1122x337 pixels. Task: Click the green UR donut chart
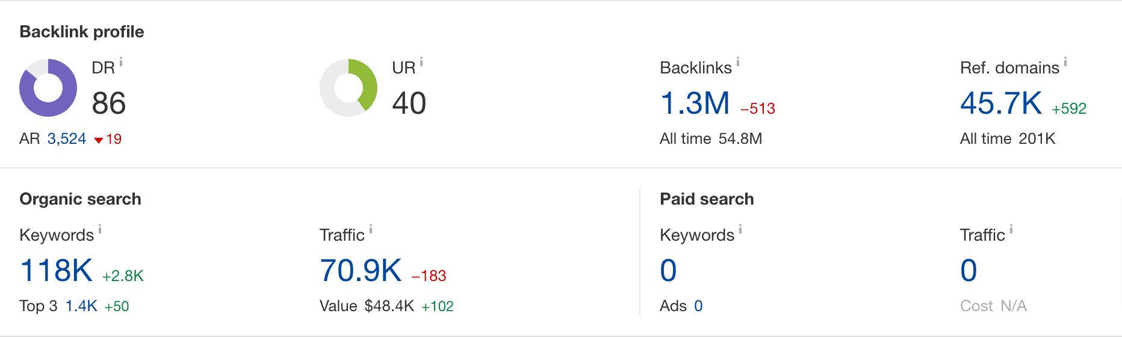[x=349, y=88]
